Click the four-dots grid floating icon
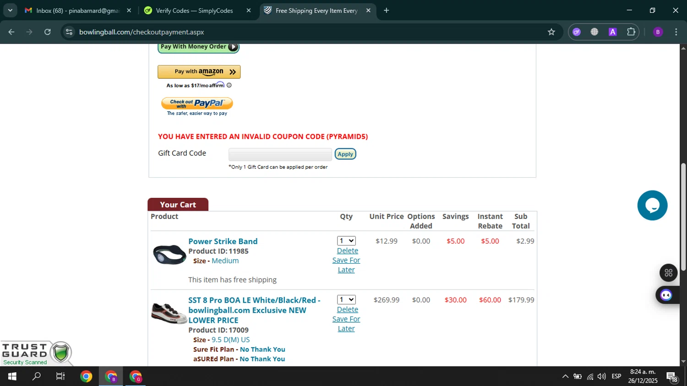This screenshot has width=687, height=386. pyautogui.click(x=669, y=273)
